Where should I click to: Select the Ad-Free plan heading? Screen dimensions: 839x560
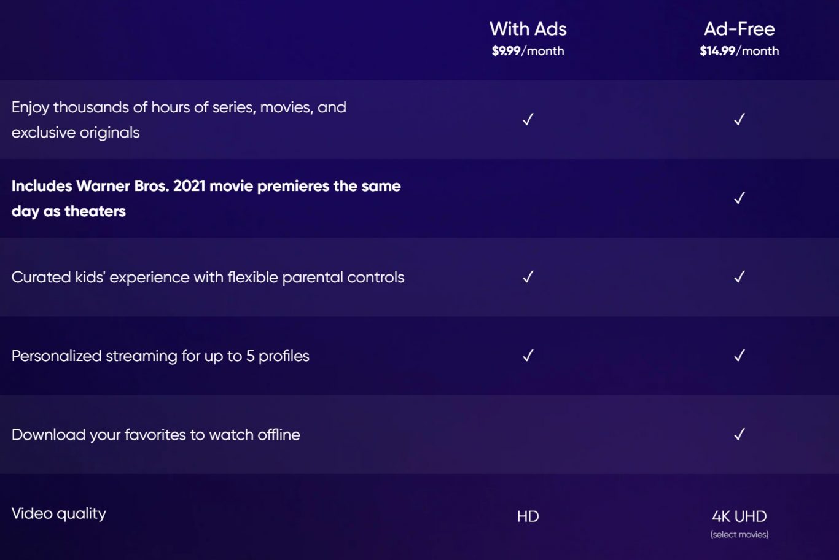click(739, 29)
